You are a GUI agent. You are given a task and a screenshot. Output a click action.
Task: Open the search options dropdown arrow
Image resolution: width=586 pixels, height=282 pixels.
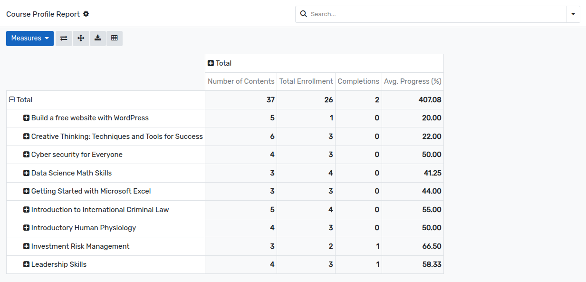pos(573,14)
